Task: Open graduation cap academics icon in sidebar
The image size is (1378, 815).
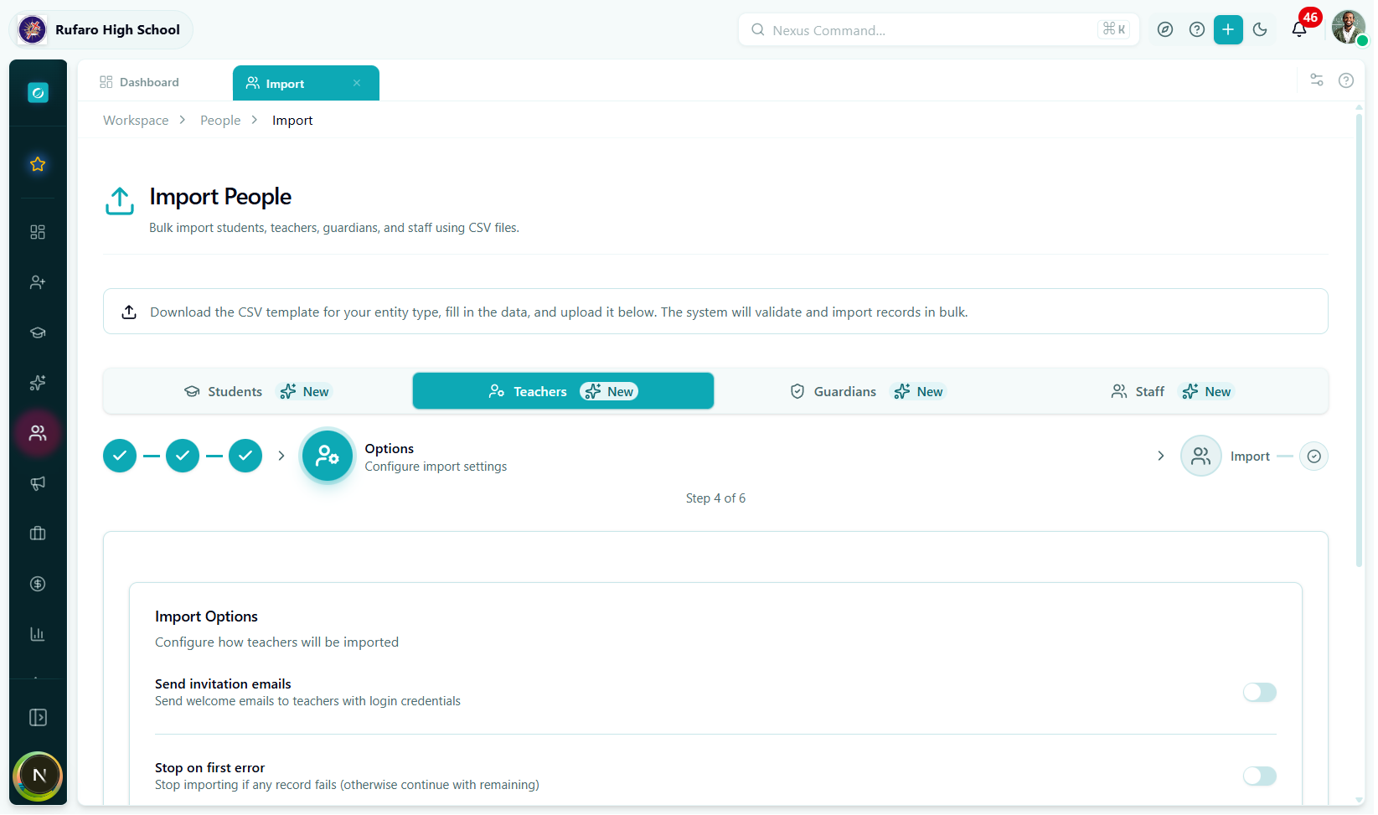Action: pyautogui.click(x=38, y=333)
